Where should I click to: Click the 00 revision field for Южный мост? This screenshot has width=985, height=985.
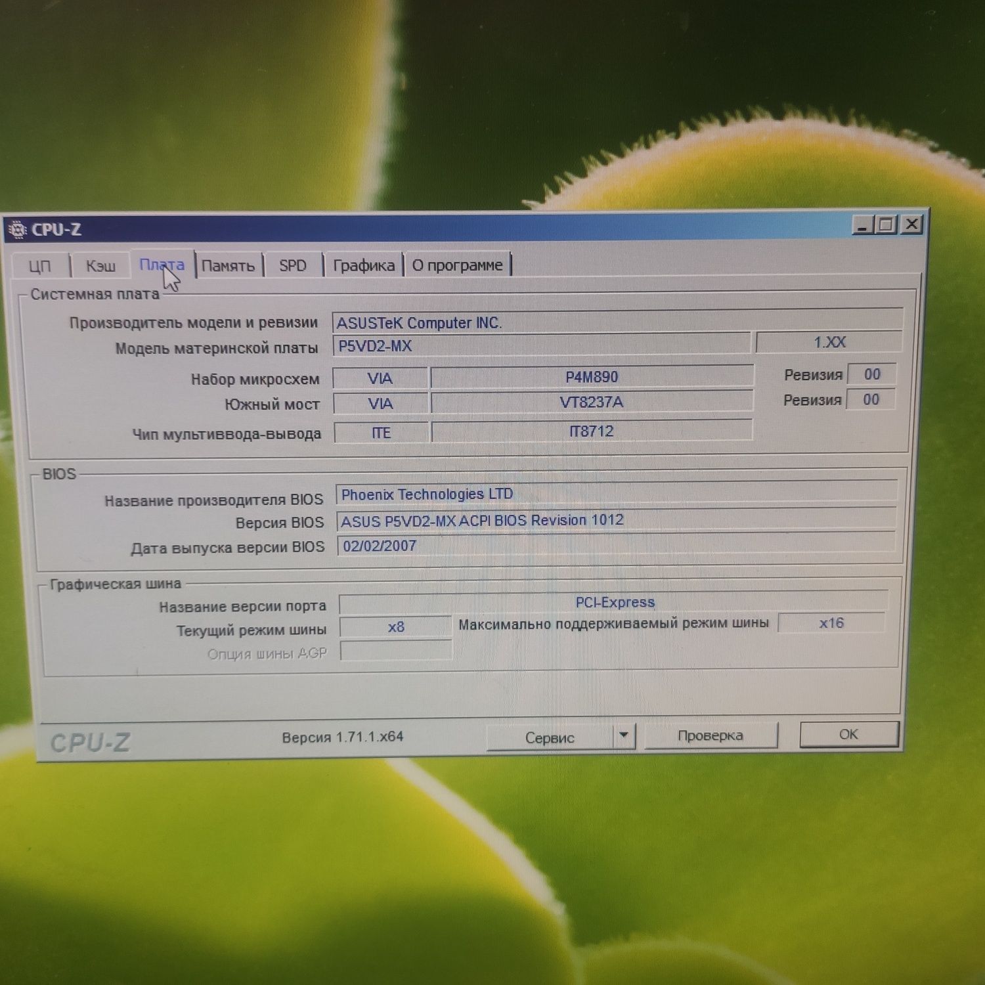click(x=871, y=399)
